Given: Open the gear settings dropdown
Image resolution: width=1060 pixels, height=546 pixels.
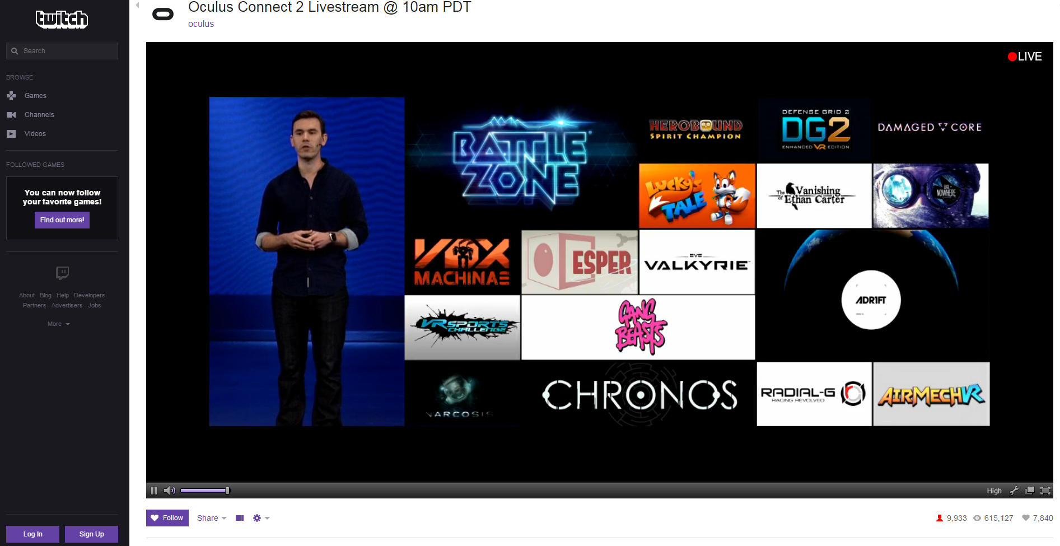Looking at the screenshot, I should point(261,518).
